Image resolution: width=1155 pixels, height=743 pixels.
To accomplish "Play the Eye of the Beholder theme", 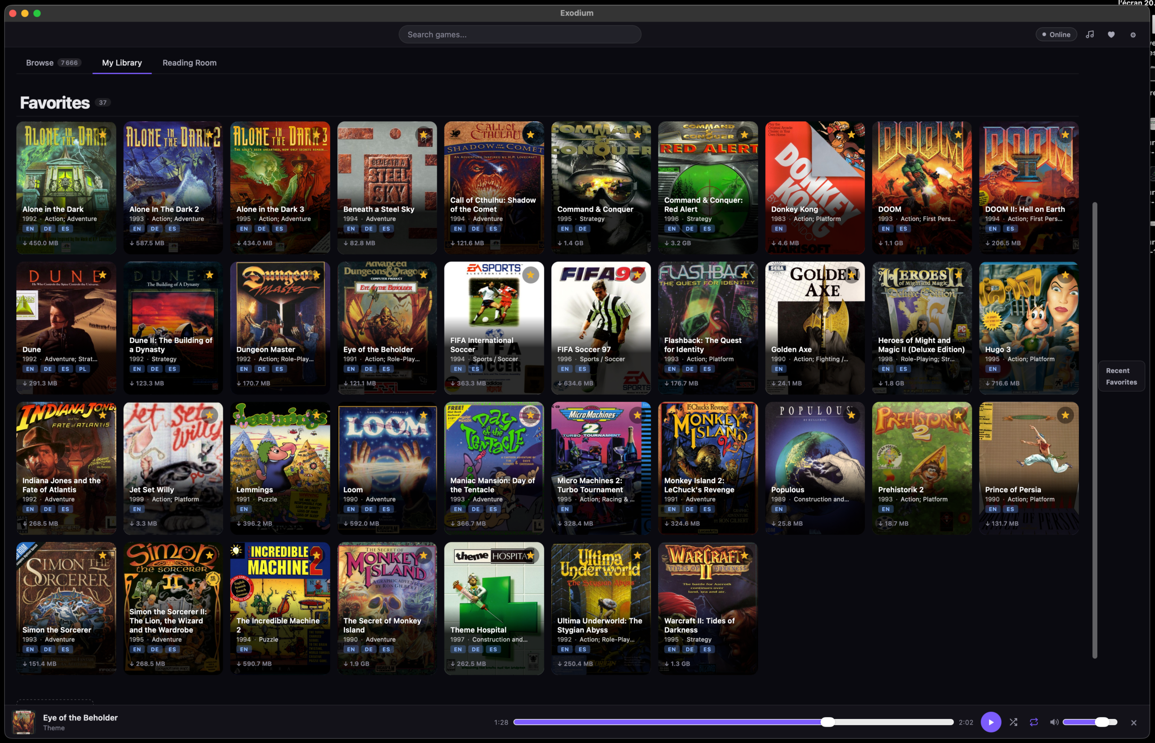I will point(990,722).
